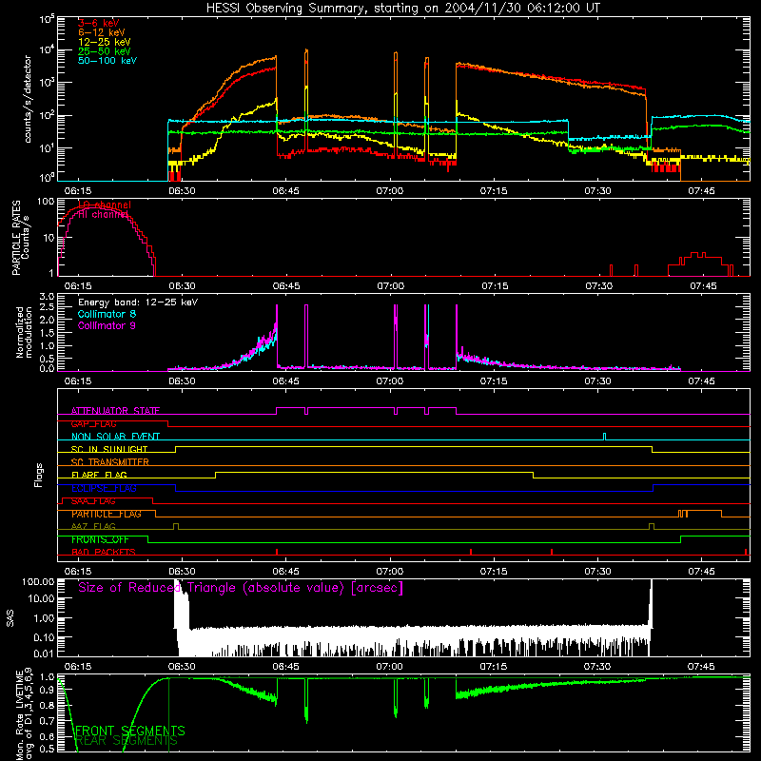Image resolution: width=761 pixels, height=761 pixels.
Task: Click the 06:45 tick under modulation plot
Action: 286,381
